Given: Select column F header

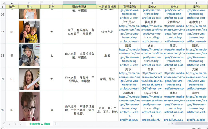Looking at the screenshot, I should tap(107, 3).
